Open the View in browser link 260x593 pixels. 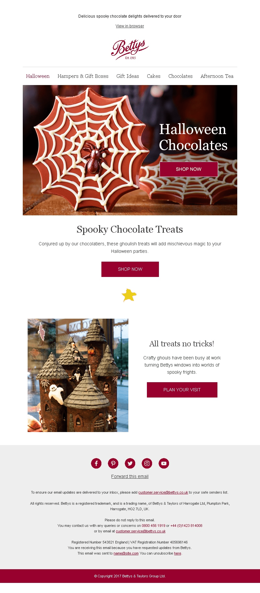130,26
